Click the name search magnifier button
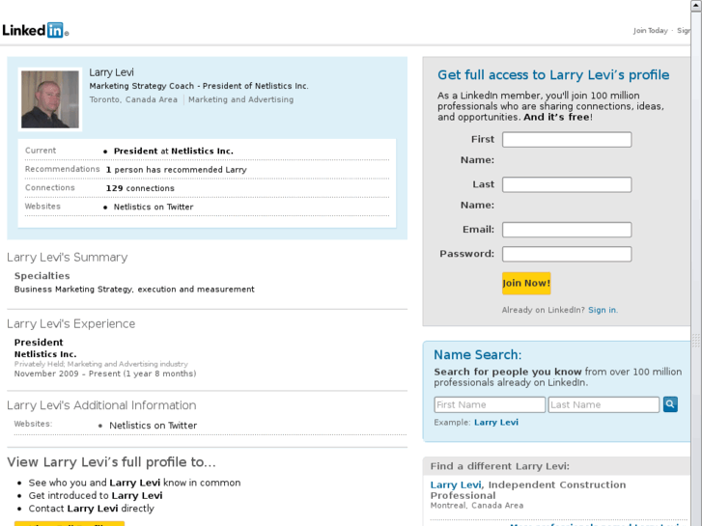702x526 pixels. click(670, 404)
